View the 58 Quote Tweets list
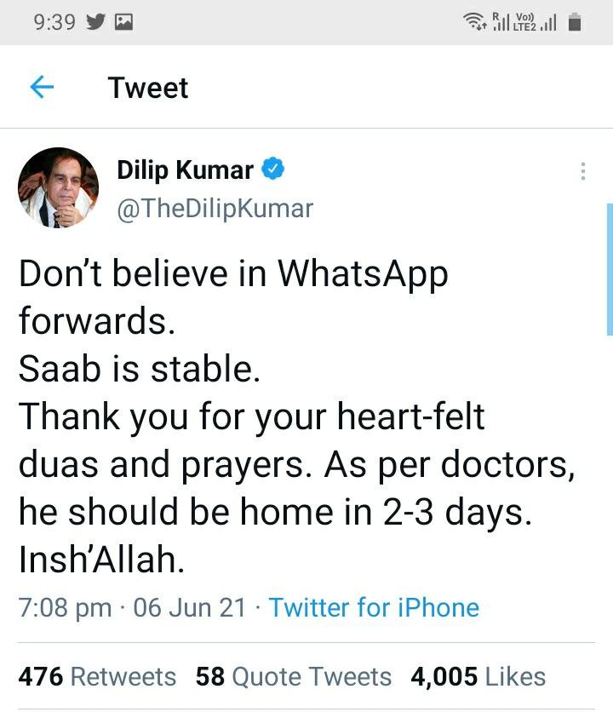Image resolution: width=613 pixels, height=712 pixels. pos(294,676)
